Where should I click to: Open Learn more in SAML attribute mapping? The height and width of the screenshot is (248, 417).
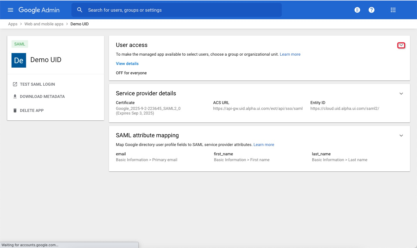[x=264, y=145]
